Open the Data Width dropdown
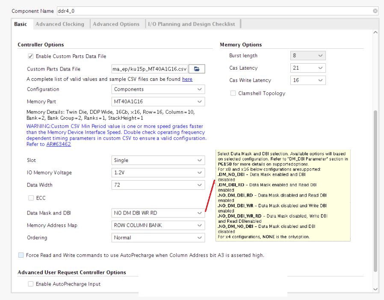The width and height of the screenshot is (384, 300). tap(158, 185)
